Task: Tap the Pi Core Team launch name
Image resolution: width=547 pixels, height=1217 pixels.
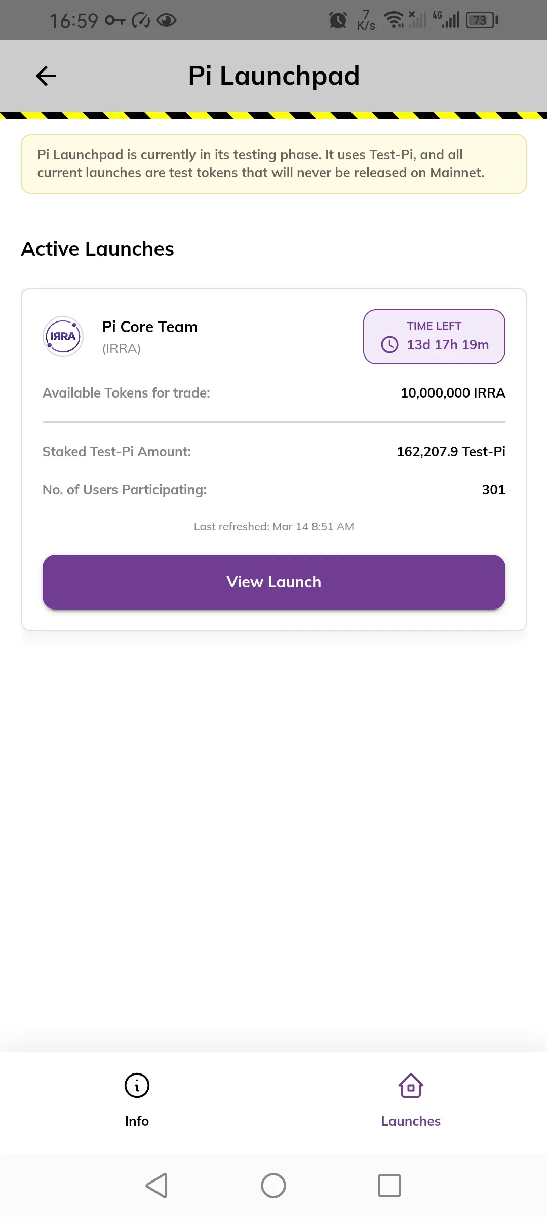Action: pos(149,327)
